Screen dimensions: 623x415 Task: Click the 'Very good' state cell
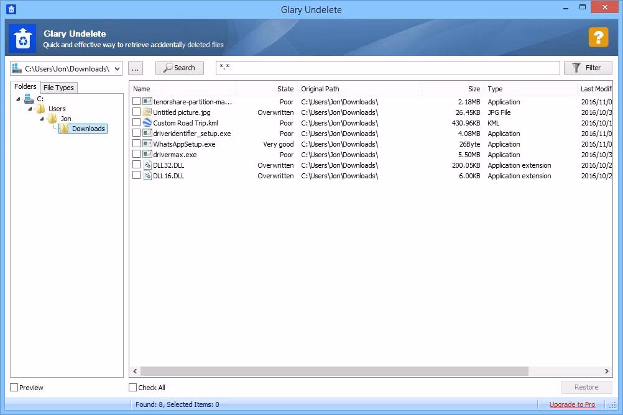(278, 144)
